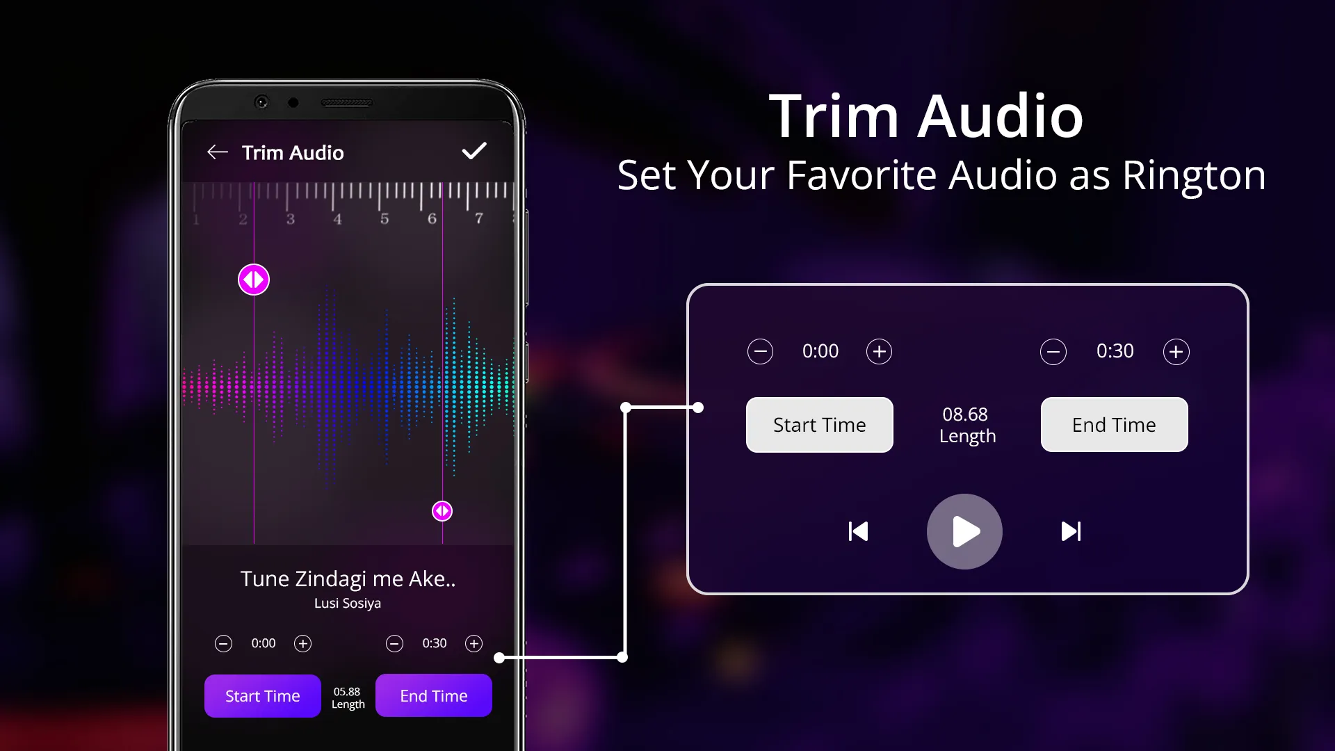Select Start Time in expanded panel
Image resolution: width=1335 pixels, height=751 pixels.
(818, 425)
